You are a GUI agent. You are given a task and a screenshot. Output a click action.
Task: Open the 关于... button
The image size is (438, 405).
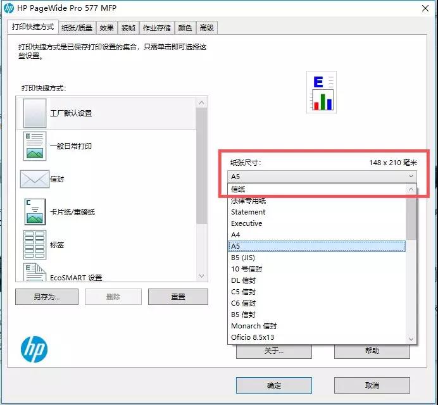(x=274, y=351)
